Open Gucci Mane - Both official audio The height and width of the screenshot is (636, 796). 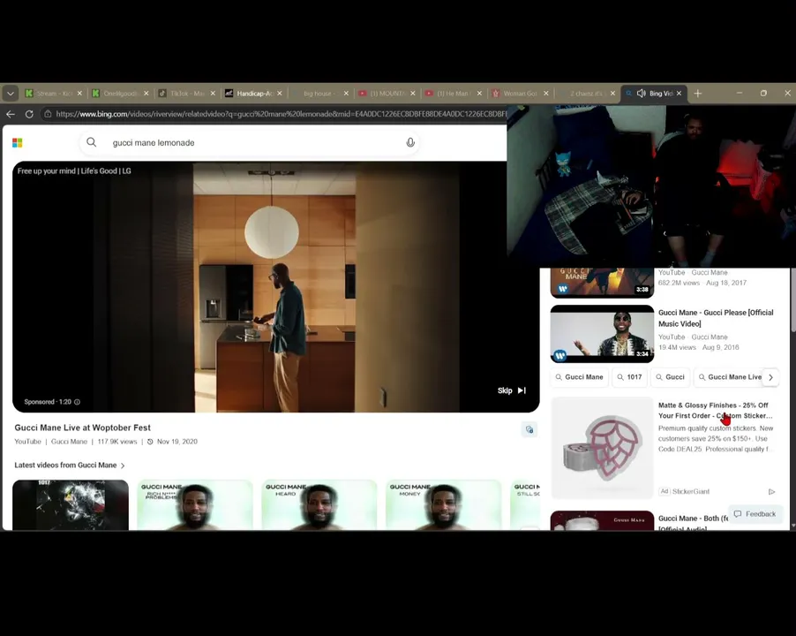694,523
